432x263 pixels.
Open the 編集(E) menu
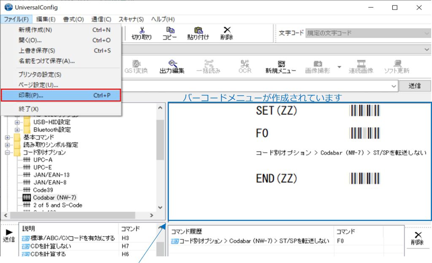[46, 19]
